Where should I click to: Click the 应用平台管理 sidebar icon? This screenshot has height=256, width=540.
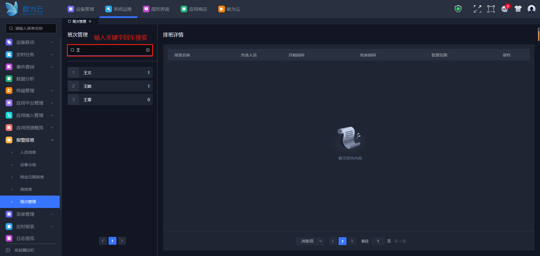click(9, 103)
